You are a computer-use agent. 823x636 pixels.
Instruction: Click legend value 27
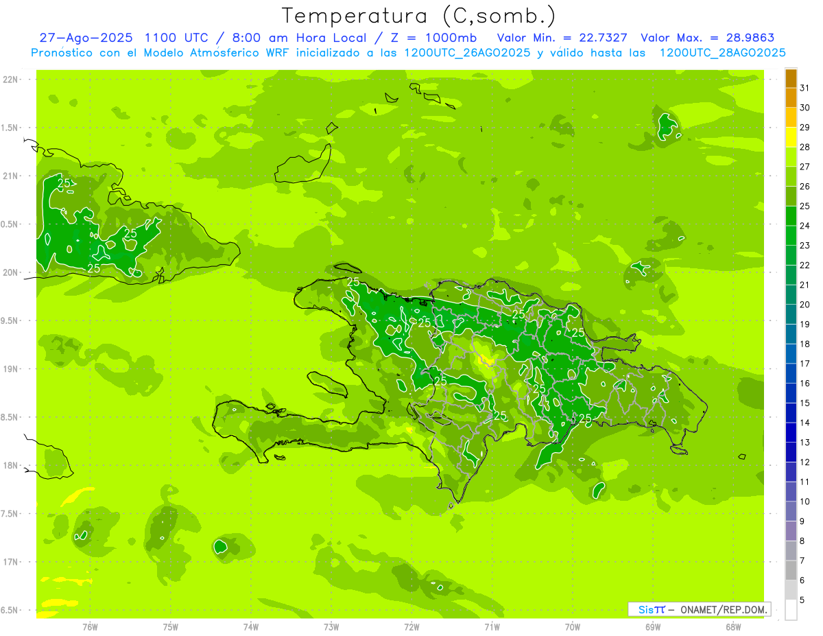click(804, 167)
